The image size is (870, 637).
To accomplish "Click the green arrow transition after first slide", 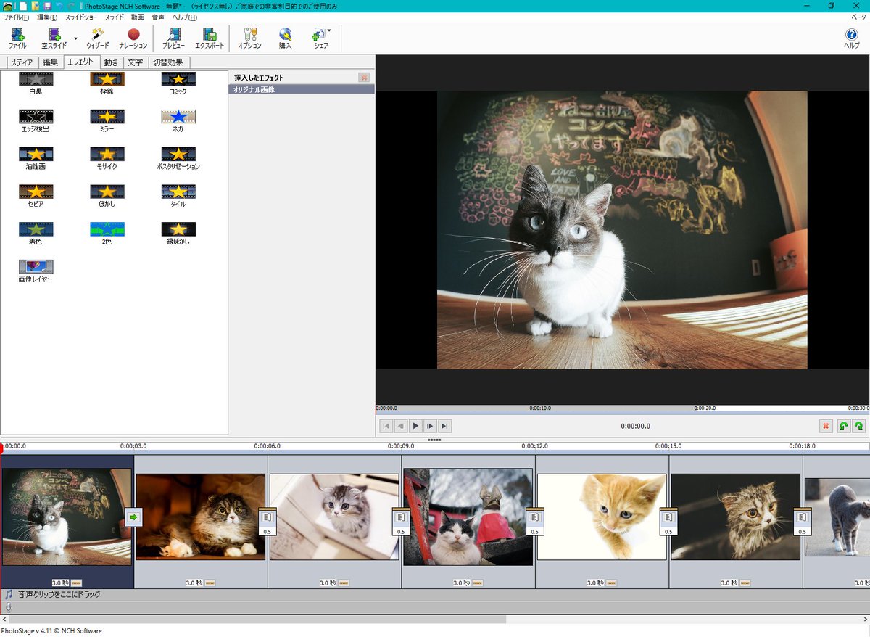I will pos(134,517).
